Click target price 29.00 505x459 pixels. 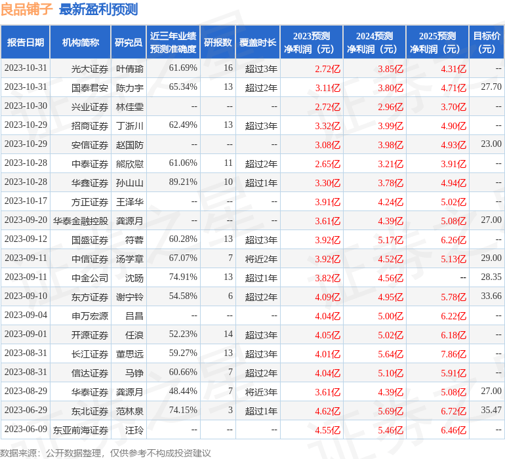click(491, 258)
